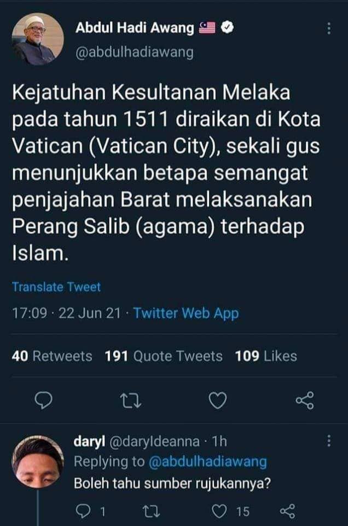The width and height of the screenshot is (348, 526).
Task: Open daryl's profile avatar
Action: point(38,461)
